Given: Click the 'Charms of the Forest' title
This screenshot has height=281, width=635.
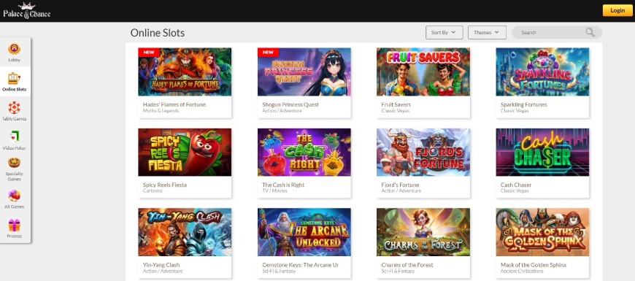Looking at the screenshot, I should [407, 265].
